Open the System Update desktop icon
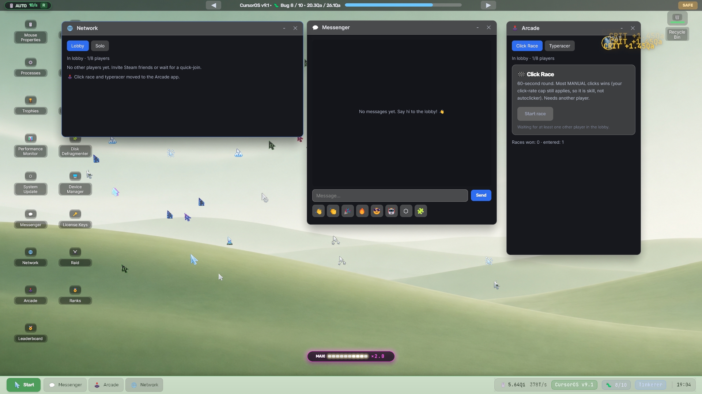702x394 pixels. [x=31, y=183]
